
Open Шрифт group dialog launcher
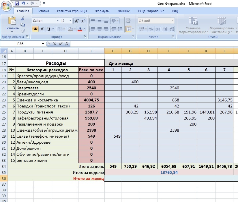(x=85, y=36)
